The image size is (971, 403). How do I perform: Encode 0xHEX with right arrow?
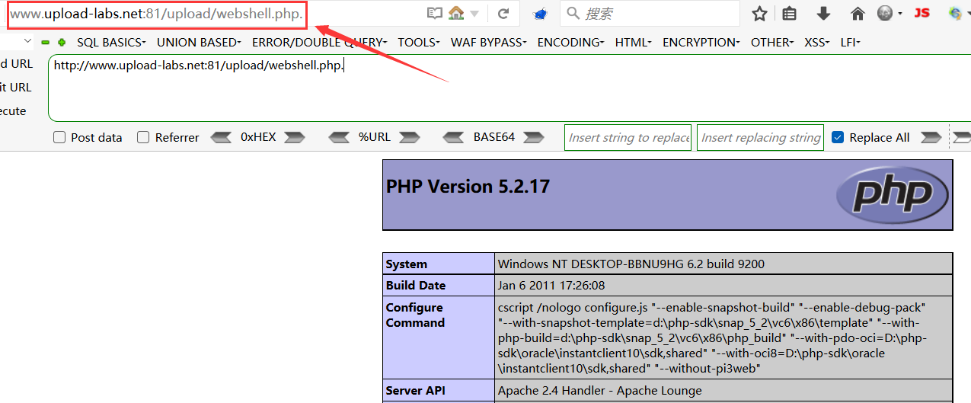294,137
